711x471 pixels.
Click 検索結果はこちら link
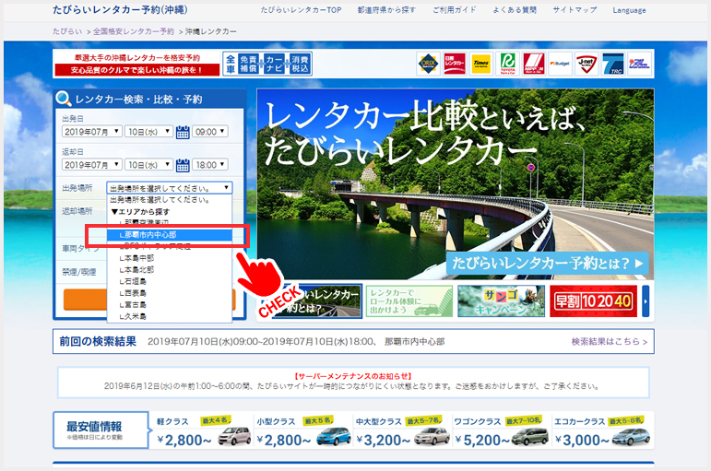click(x=609, y=341)
